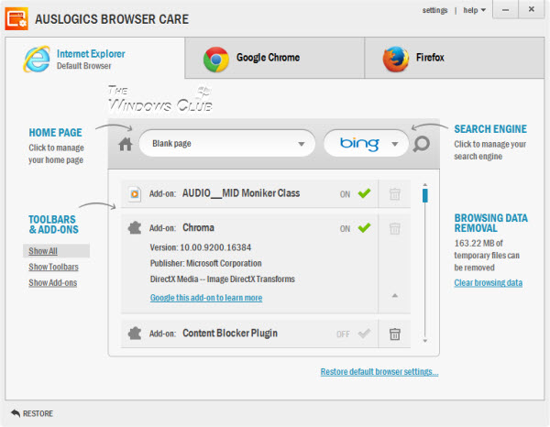Screen dimensions: 550x427
Task: Click the scroll down arrow of add-ons list
Action: (x=425, y=341)
